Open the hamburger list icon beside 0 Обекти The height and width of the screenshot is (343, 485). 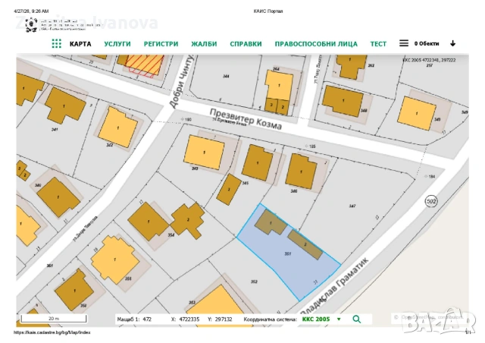pyautogui.click(x=404, y=44)
